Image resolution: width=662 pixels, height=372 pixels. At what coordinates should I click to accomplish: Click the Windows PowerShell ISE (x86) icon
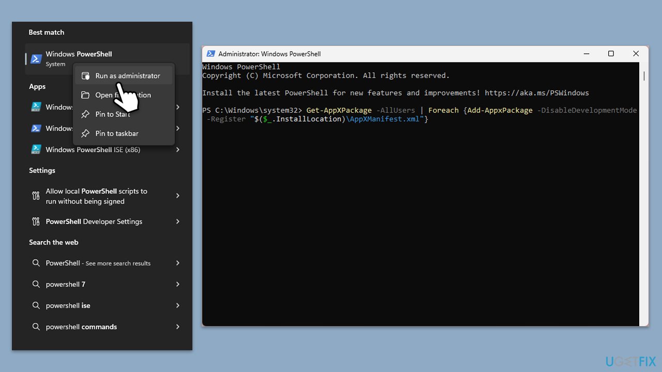click(x=36, y=149)
